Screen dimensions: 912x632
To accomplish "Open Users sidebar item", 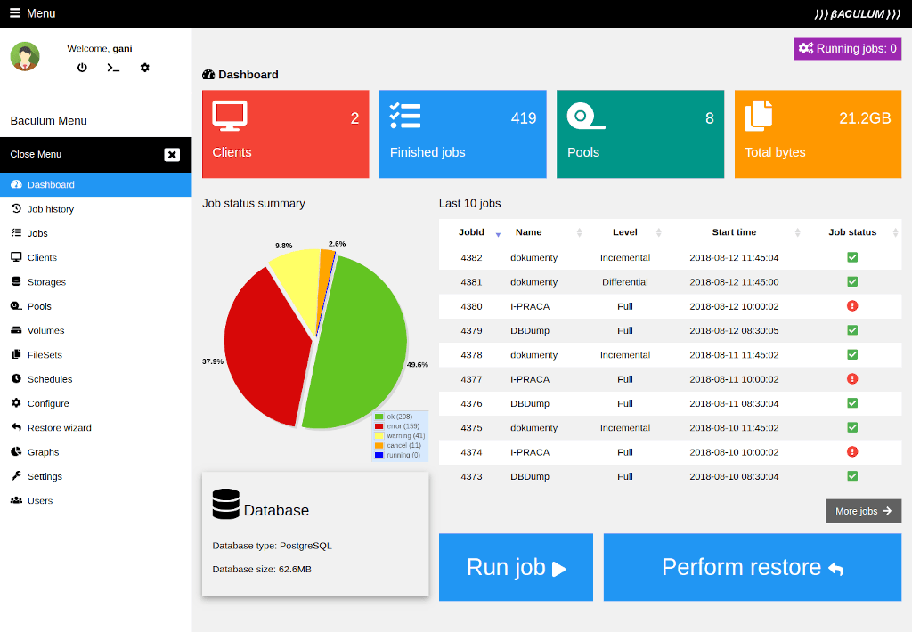I will (x=96, y=500).
